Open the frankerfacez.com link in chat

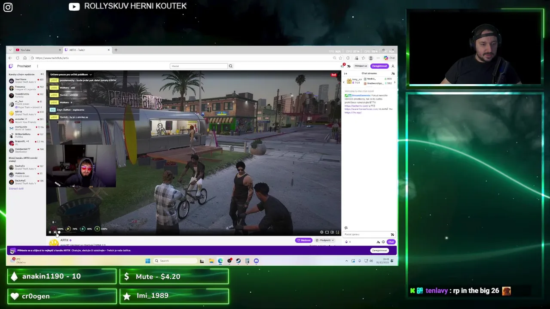361,109
